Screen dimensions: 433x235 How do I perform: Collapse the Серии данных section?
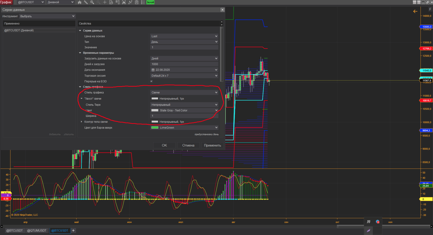click(80, 31)
